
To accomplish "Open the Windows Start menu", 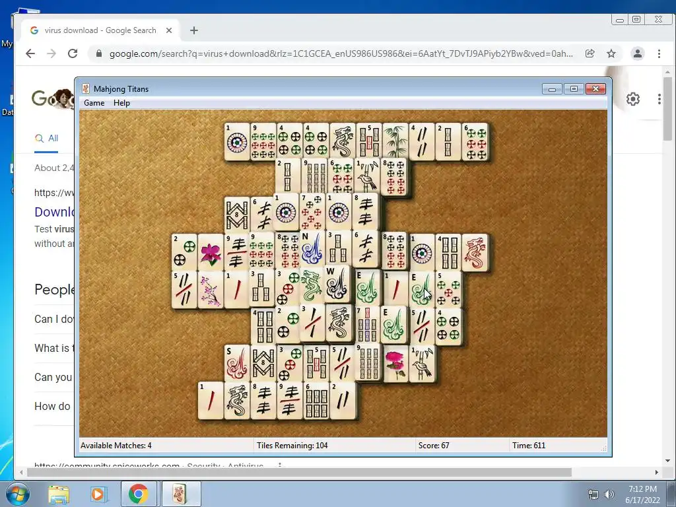I will click(17, 494).
